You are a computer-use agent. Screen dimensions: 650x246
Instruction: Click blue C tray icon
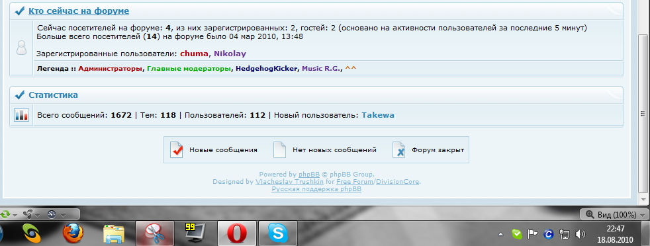pos(549,234)
